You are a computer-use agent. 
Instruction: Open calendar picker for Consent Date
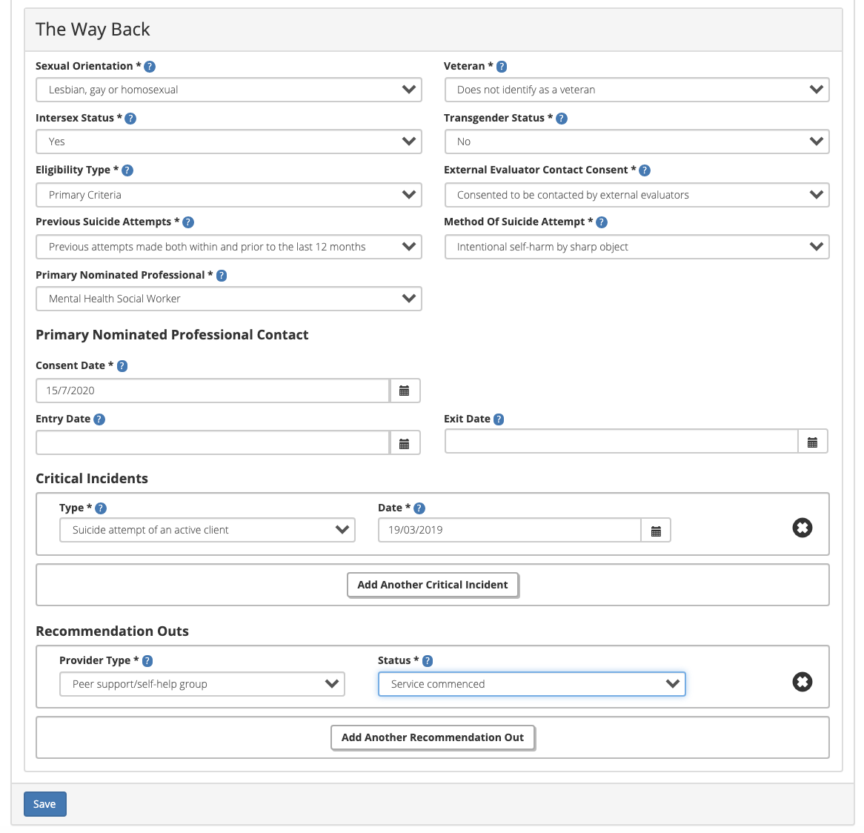click(405, 391)
